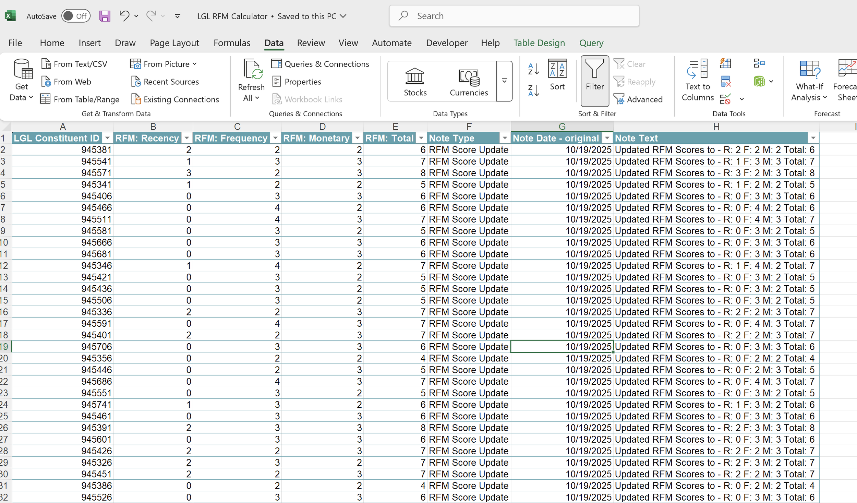Open What-If Analysis menu
The image size is (857, 503).
point(809,81)
